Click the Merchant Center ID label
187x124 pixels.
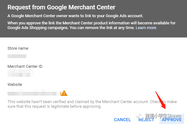[x=25, y=66]
